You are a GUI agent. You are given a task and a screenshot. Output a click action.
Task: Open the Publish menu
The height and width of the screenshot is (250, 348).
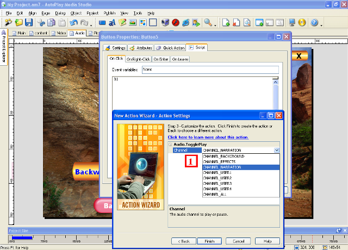(x=109, y=12)
